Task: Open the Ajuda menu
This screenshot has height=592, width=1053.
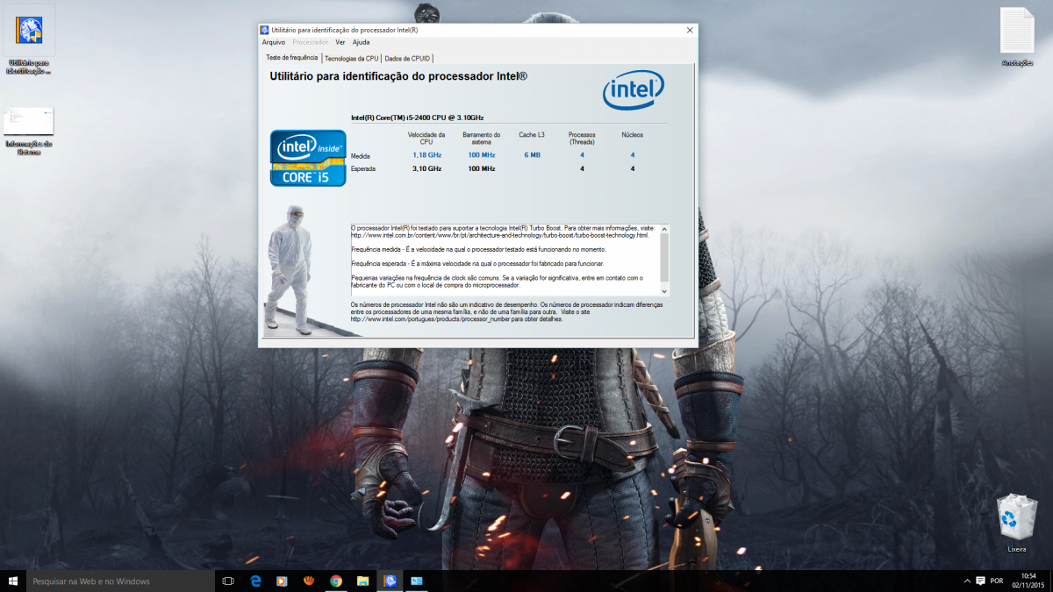Action: tap(361, 42)
